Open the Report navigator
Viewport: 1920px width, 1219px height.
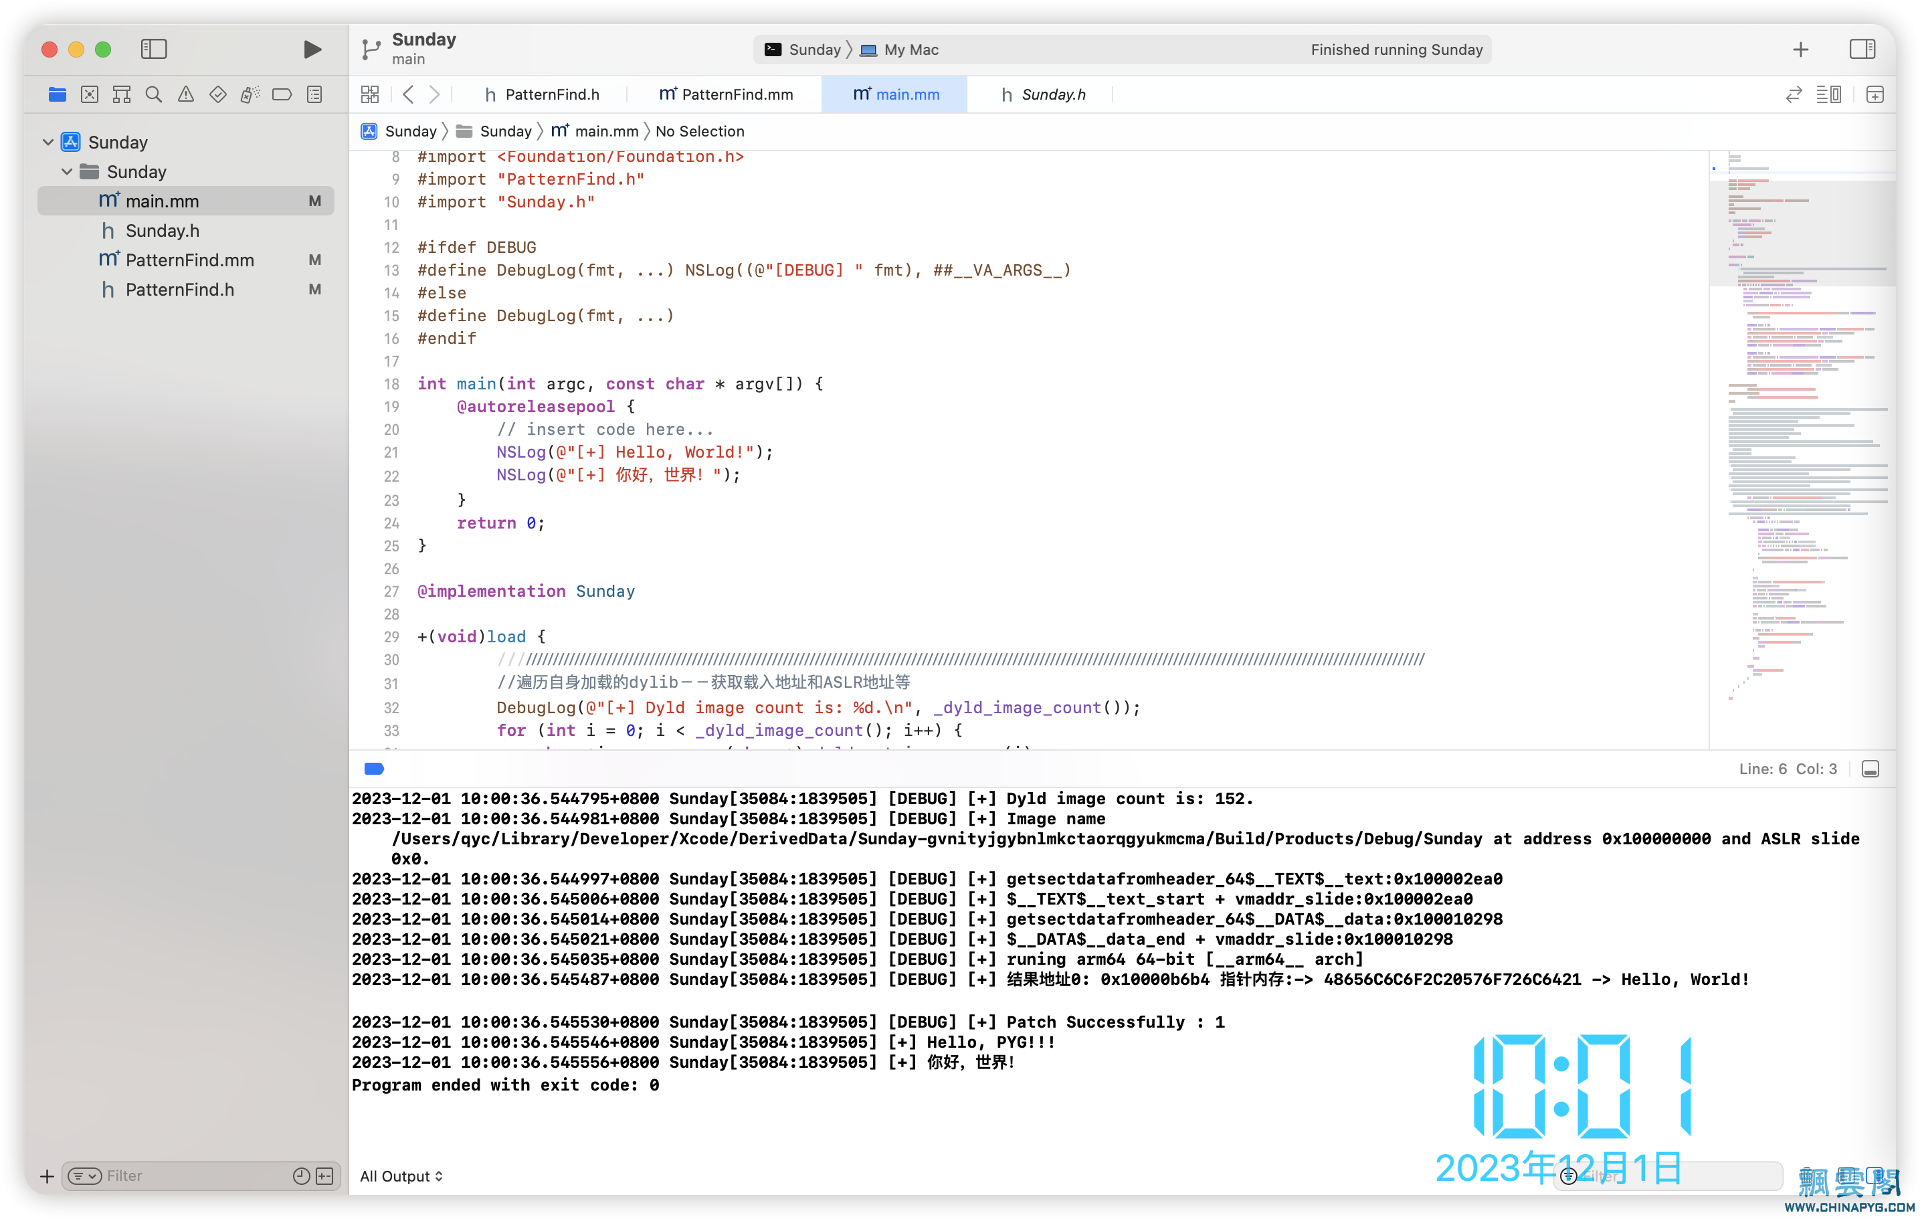click(x=315, y=94)
